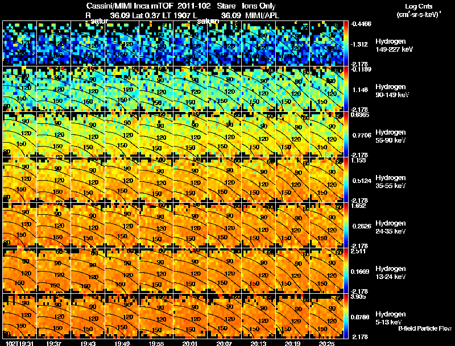Open the 19:43 panel in 35-55 keV row
Viewport: 455px width, 346px height.
88,180
